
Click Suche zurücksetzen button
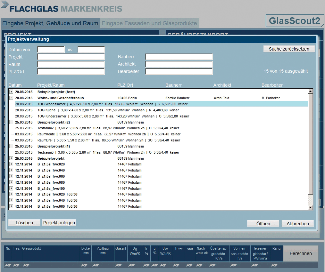pos(289,49)
